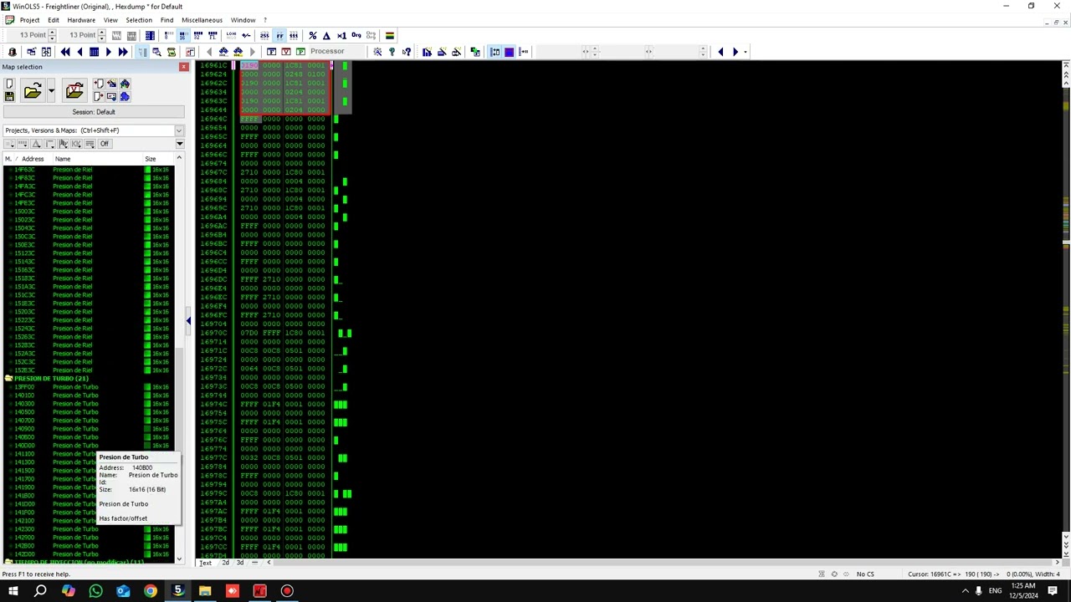The width and height of the screenshot is (1071, 602).
Task: Switch to the 3d view tab
Action: pyautogui.click(x=239, y=563)
